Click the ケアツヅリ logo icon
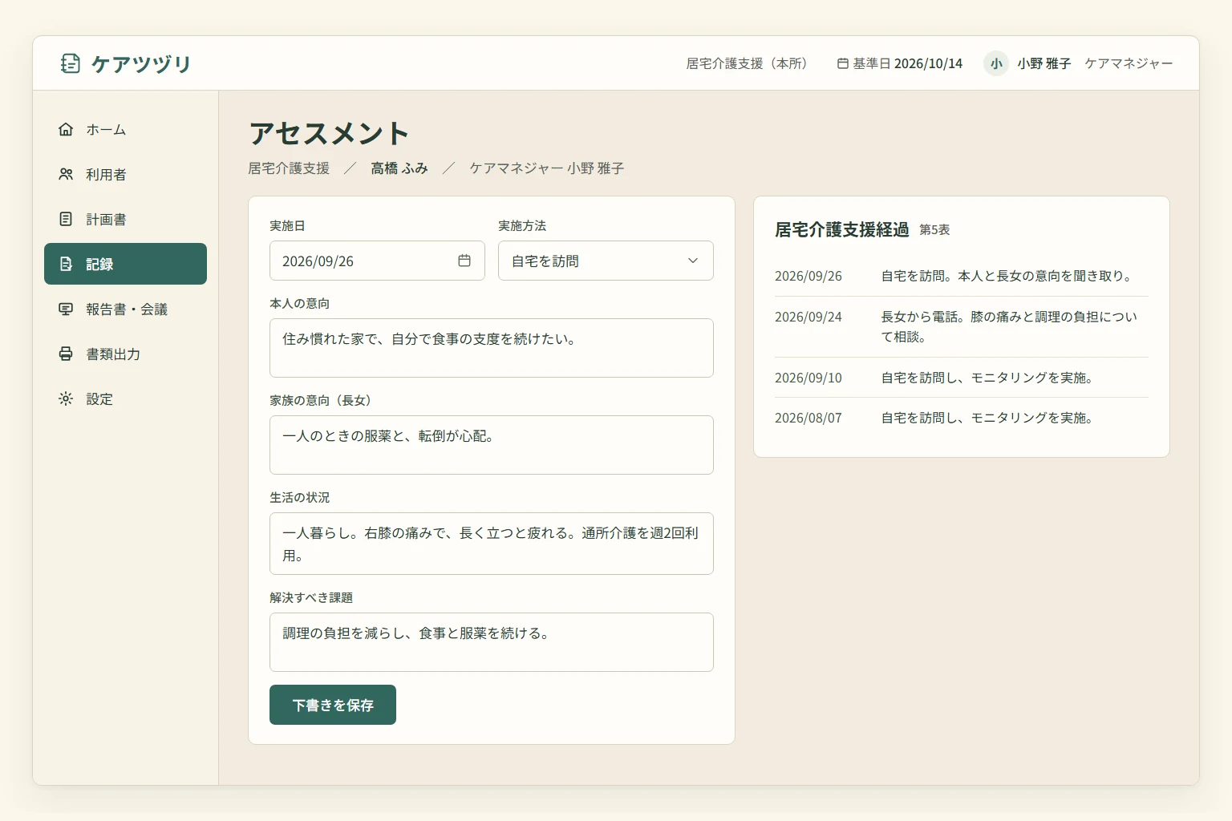The width and height of the screenshot is (1232, 821). tap(71, 63)
